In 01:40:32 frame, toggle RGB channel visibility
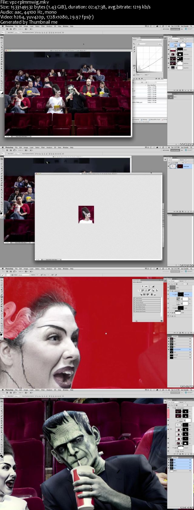 (169, 338)
